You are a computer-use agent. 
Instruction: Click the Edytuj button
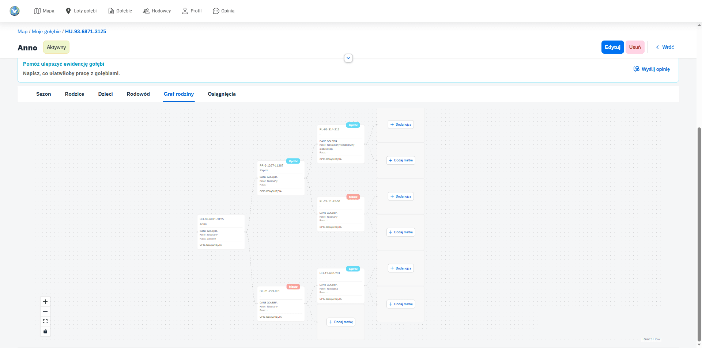[x=612, y=47]
